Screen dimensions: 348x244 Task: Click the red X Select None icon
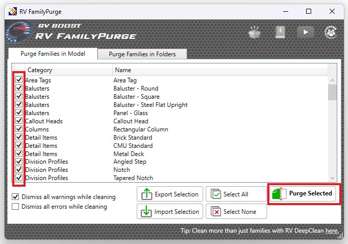(216, 212)
